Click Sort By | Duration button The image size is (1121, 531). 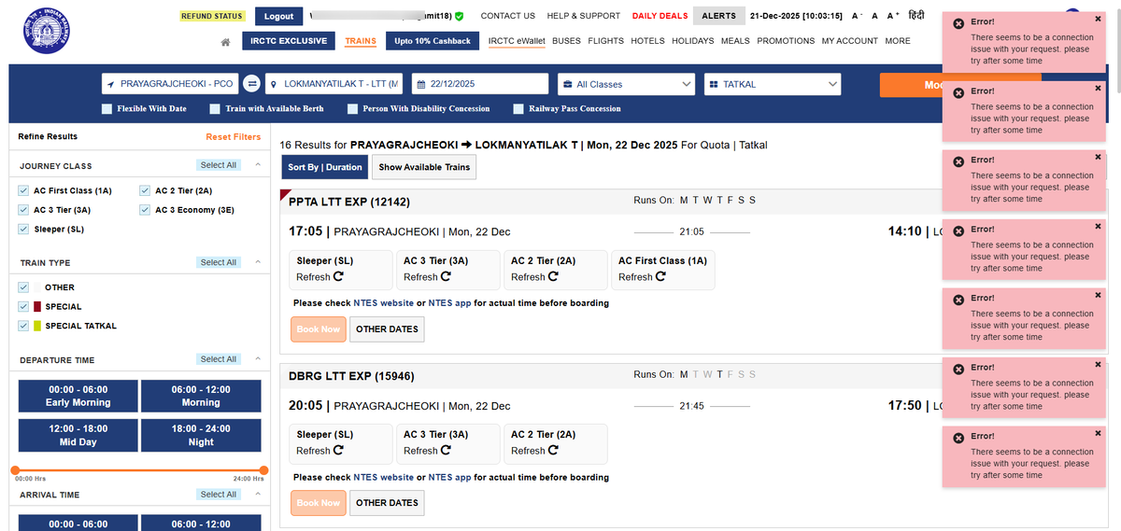pos(325,167)
